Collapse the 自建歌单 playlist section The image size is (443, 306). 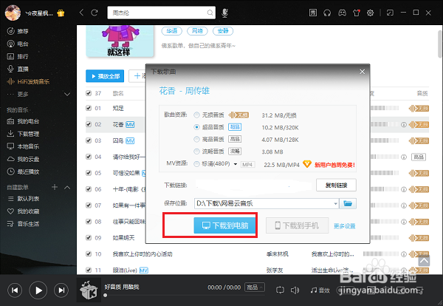click(67, 187)
